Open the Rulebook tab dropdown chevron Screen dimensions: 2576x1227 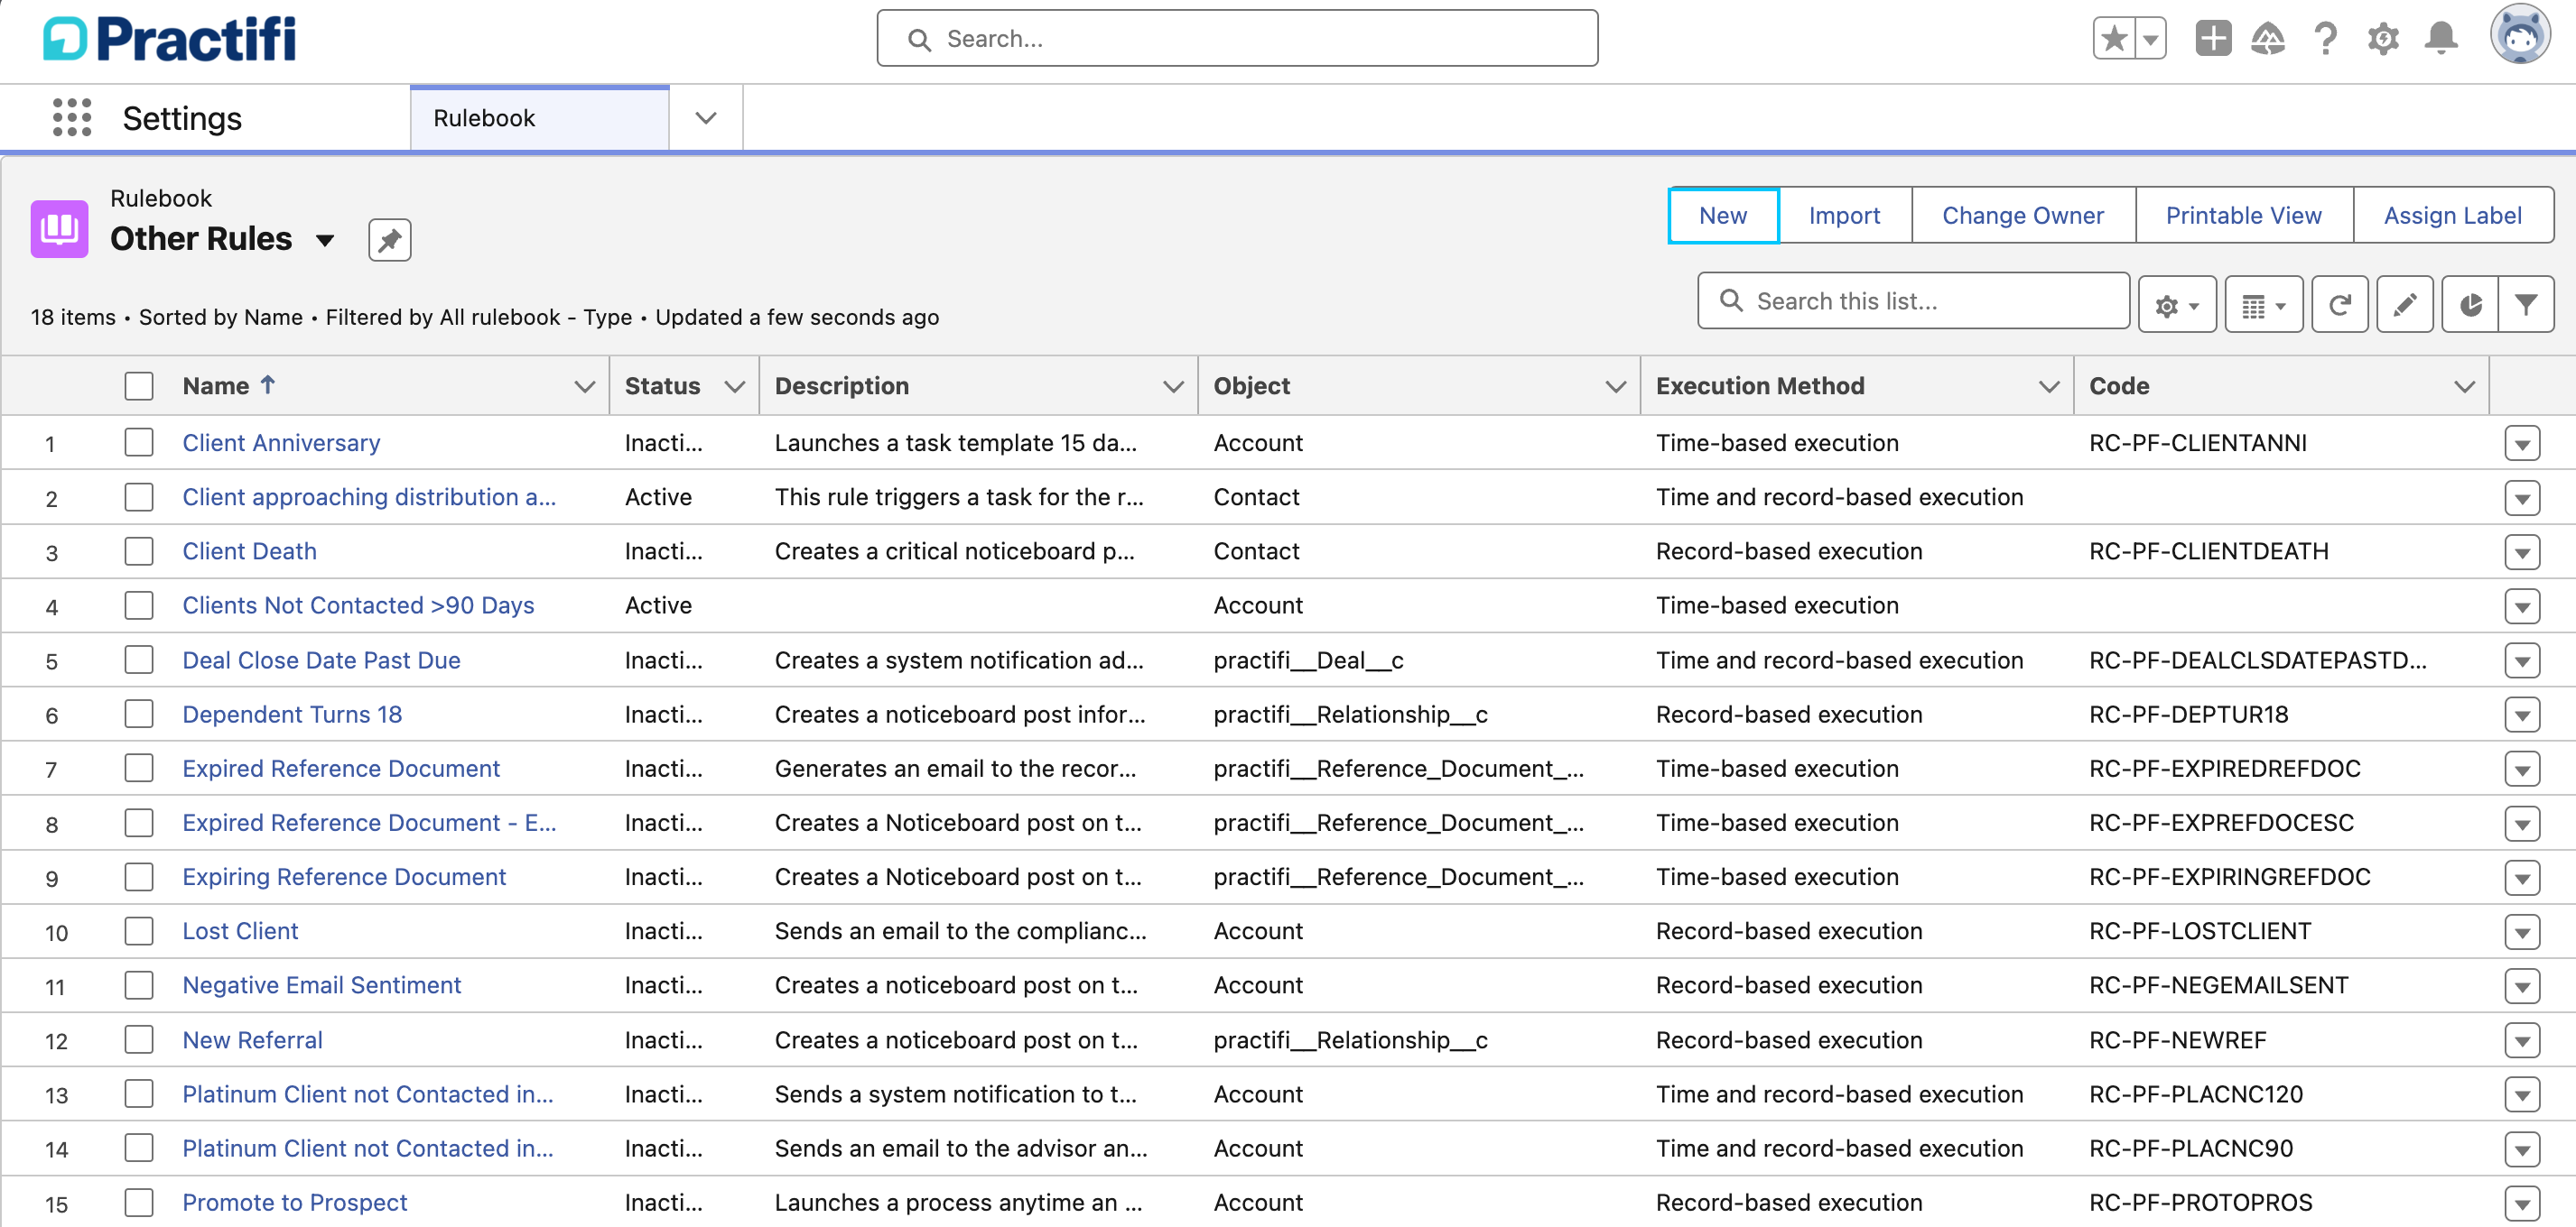pyautogui.click(x=706, y=118)
